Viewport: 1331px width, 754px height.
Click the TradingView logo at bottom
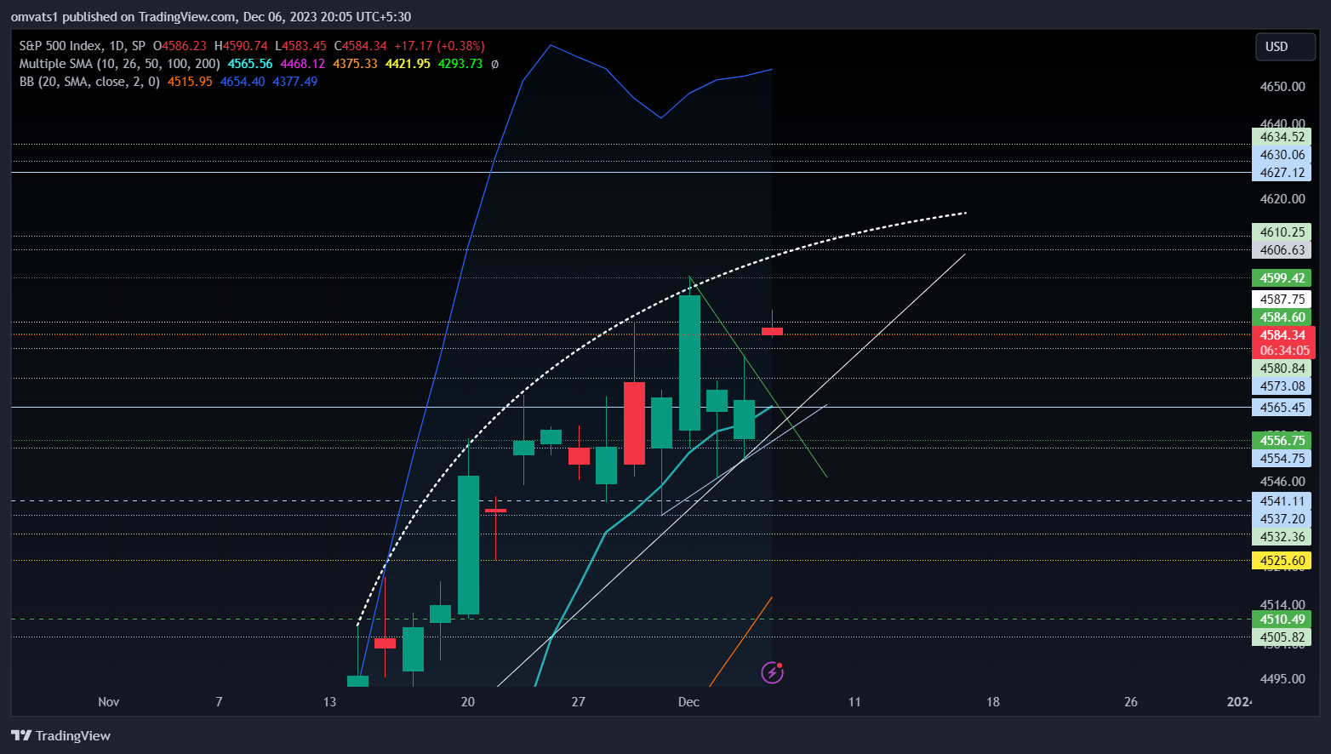(x=60, y=735)
